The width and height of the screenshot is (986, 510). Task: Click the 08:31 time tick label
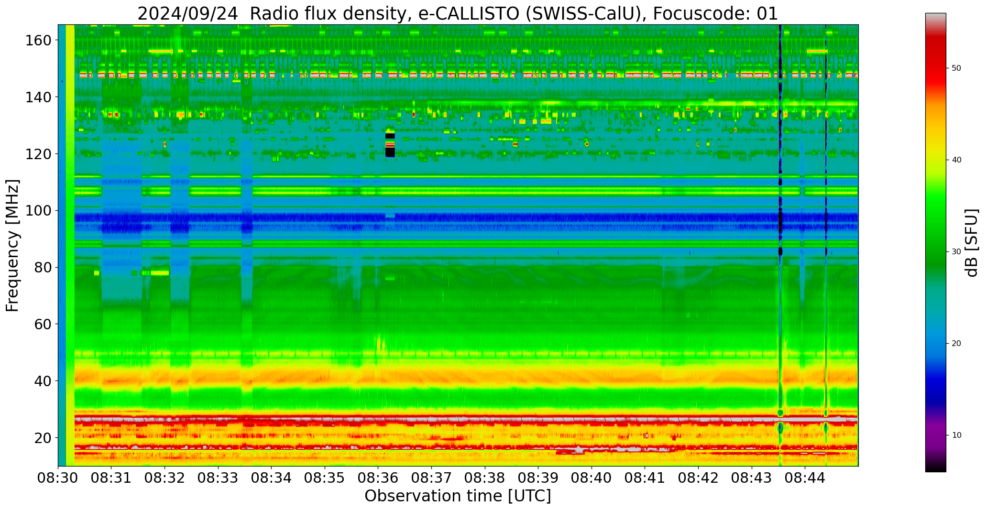coord(111,478)
